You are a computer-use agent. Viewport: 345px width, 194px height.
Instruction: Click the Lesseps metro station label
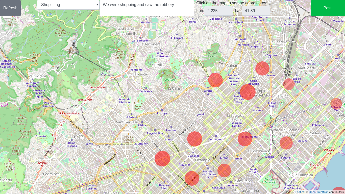(x=162, y=113)
